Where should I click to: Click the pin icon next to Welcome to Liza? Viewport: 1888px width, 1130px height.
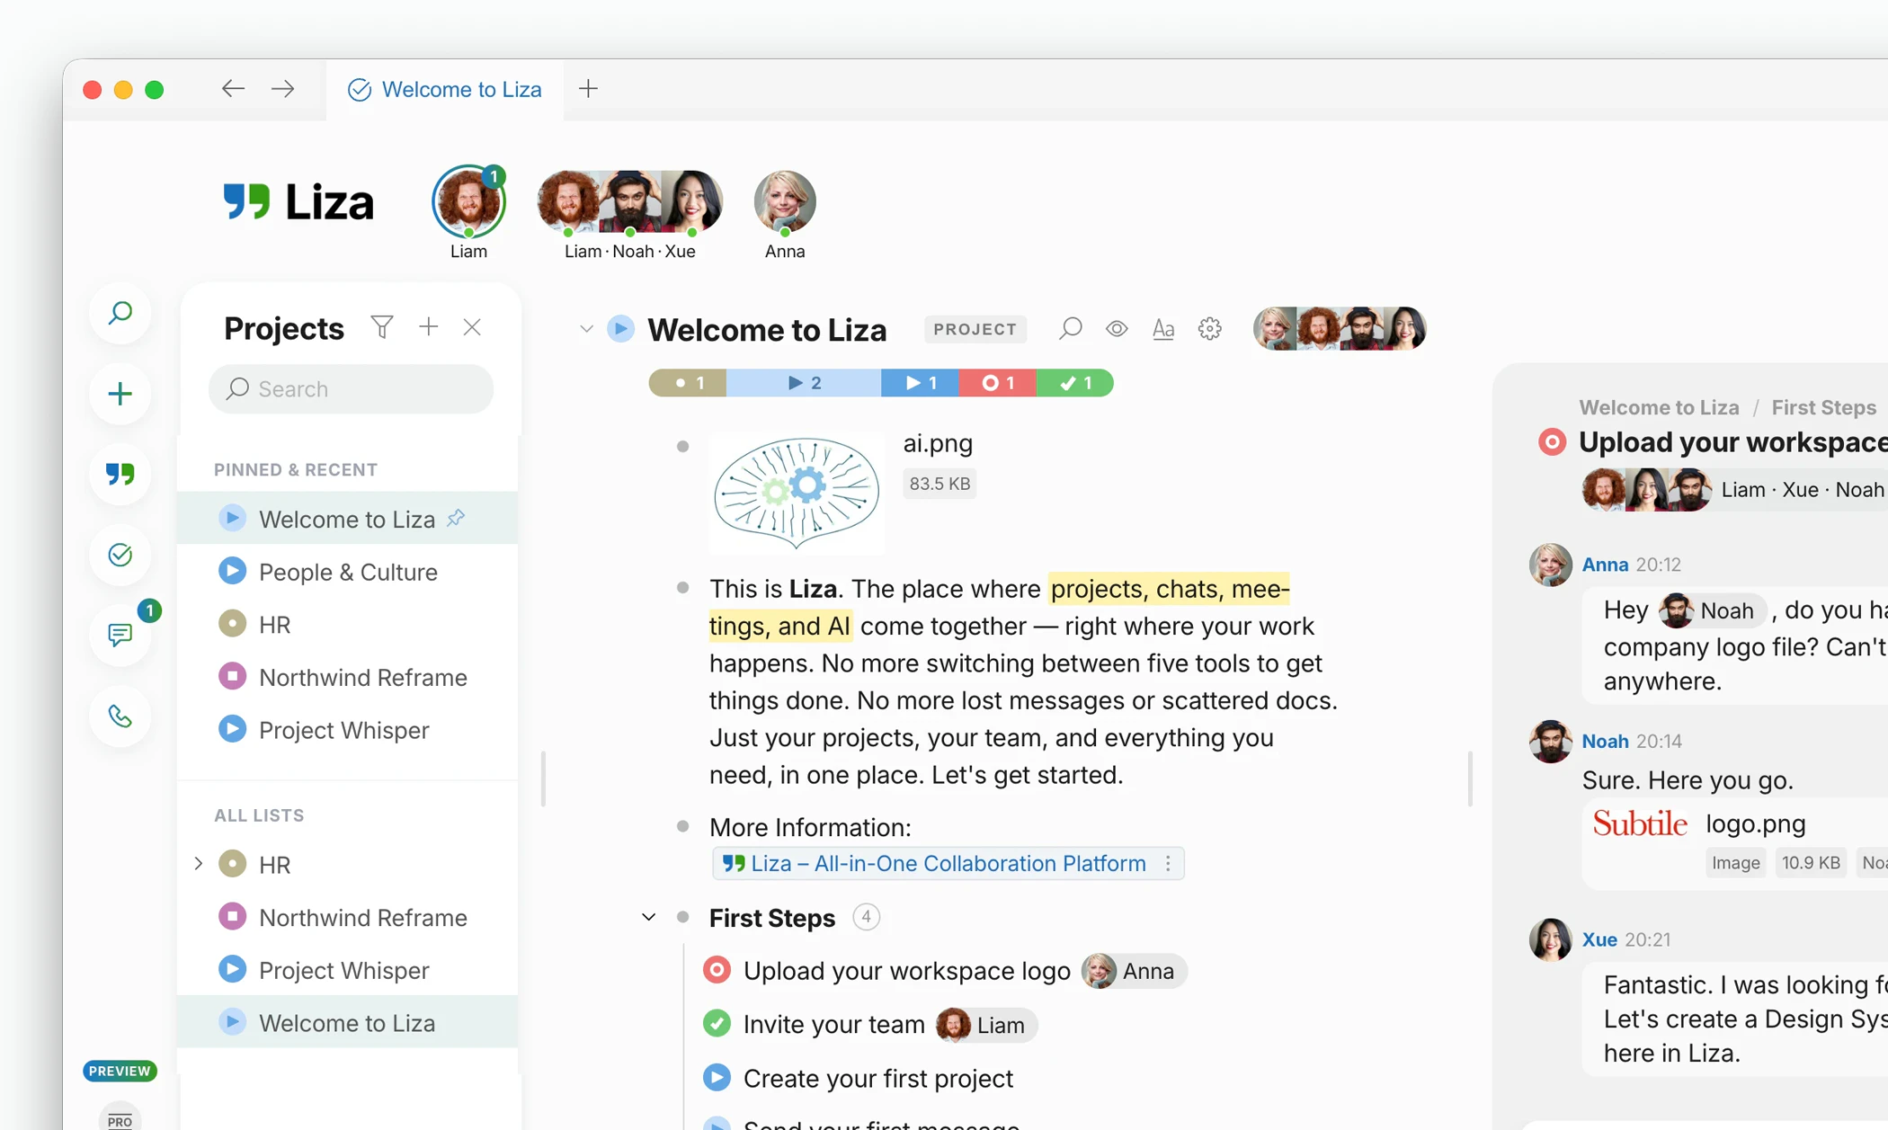(x=457, y=518)
